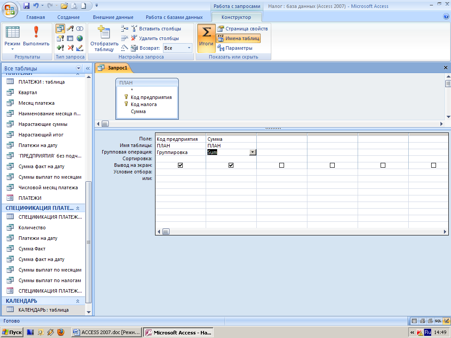This screenshot has height=338, width=451.
Task: Click the Windows Пуск start button
Action: (x=12, y=332)
